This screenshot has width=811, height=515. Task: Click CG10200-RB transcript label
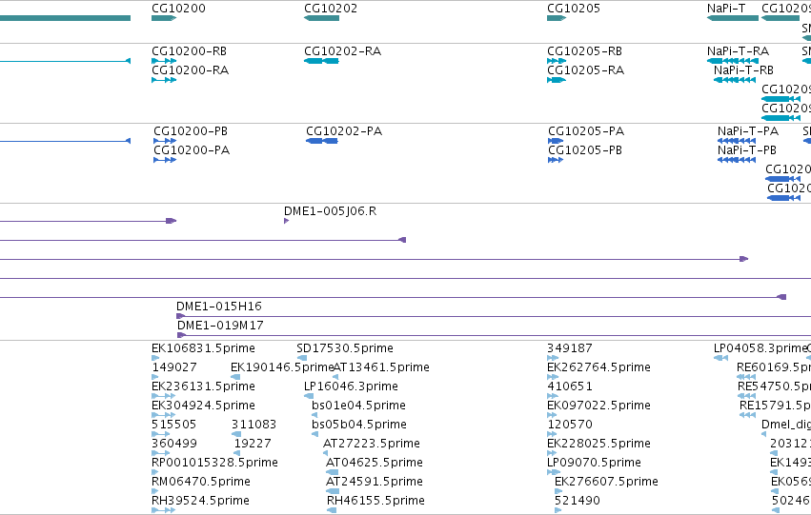(x=189, y=51)
